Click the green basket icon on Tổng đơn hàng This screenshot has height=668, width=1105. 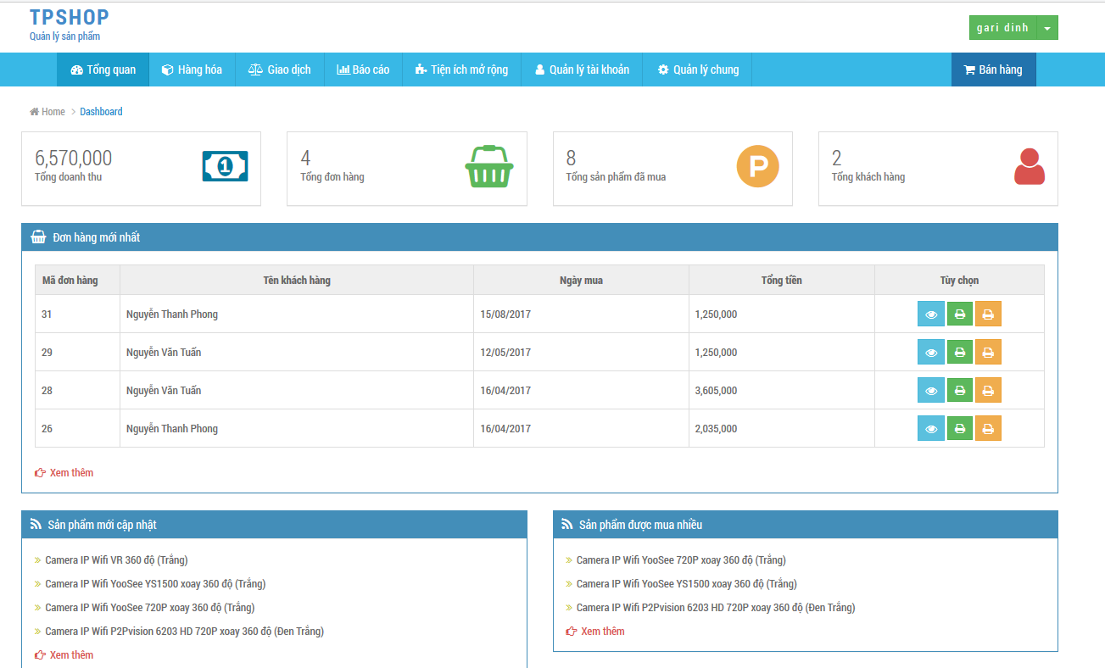pyautogui.click(x=489, y=166)
